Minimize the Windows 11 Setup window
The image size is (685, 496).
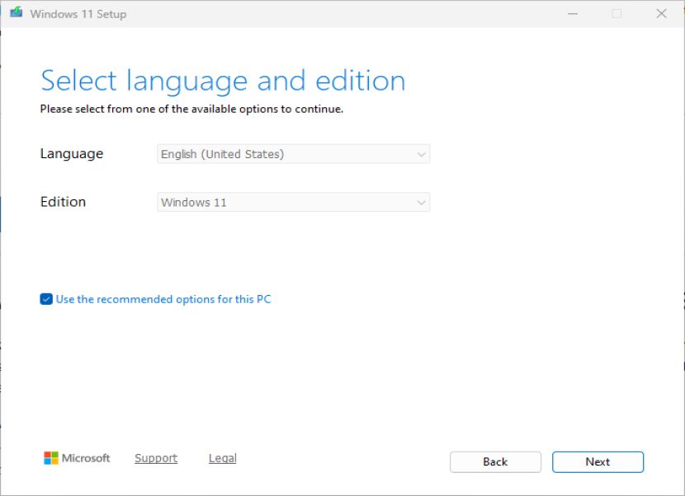tap(573, 14)
